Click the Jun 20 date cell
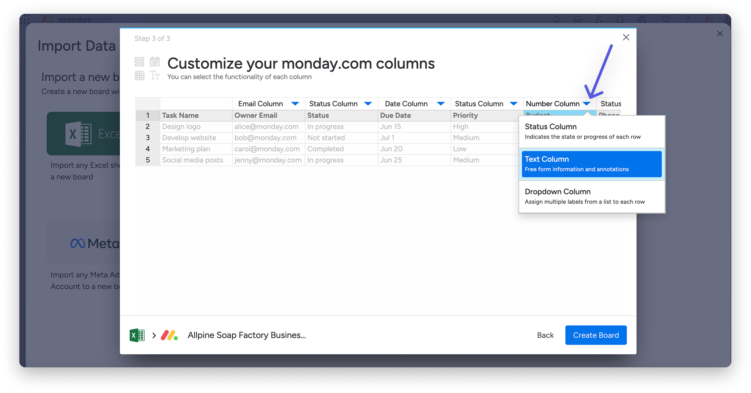This screenshot has width=751, height=393. click(x=414, y=149)
